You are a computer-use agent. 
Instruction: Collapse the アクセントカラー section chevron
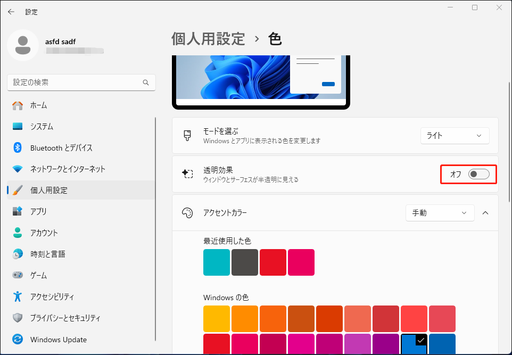tap(485, 212)
